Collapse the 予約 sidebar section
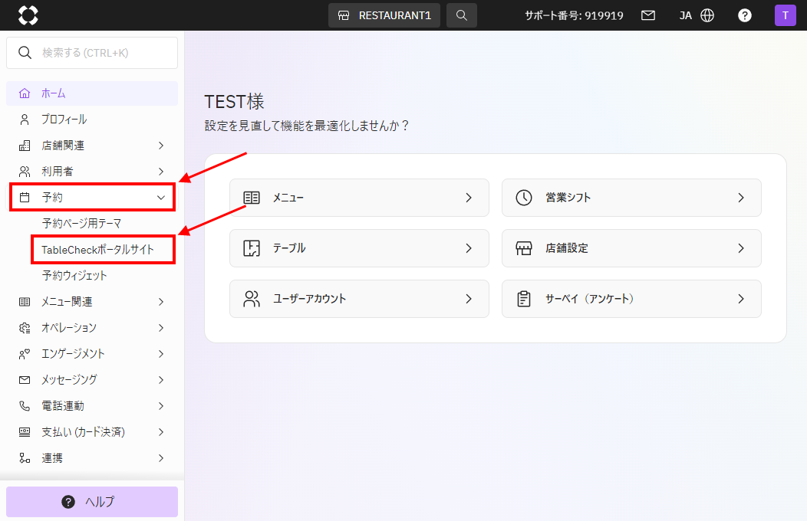807x521 pixels. (93, 198)
